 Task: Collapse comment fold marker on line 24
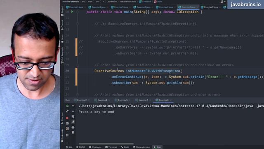(x=77, y=95)
